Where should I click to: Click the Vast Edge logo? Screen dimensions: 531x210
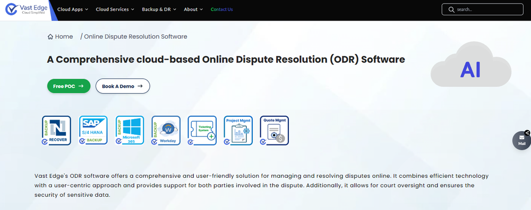pos(27,9)
